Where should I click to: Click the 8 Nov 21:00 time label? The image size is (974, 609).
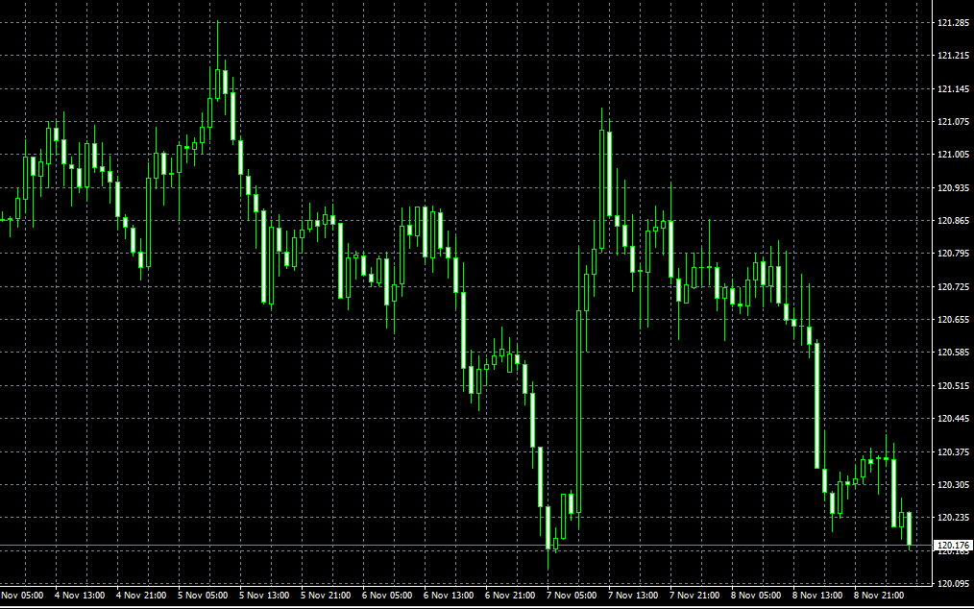tap(879, 596)
